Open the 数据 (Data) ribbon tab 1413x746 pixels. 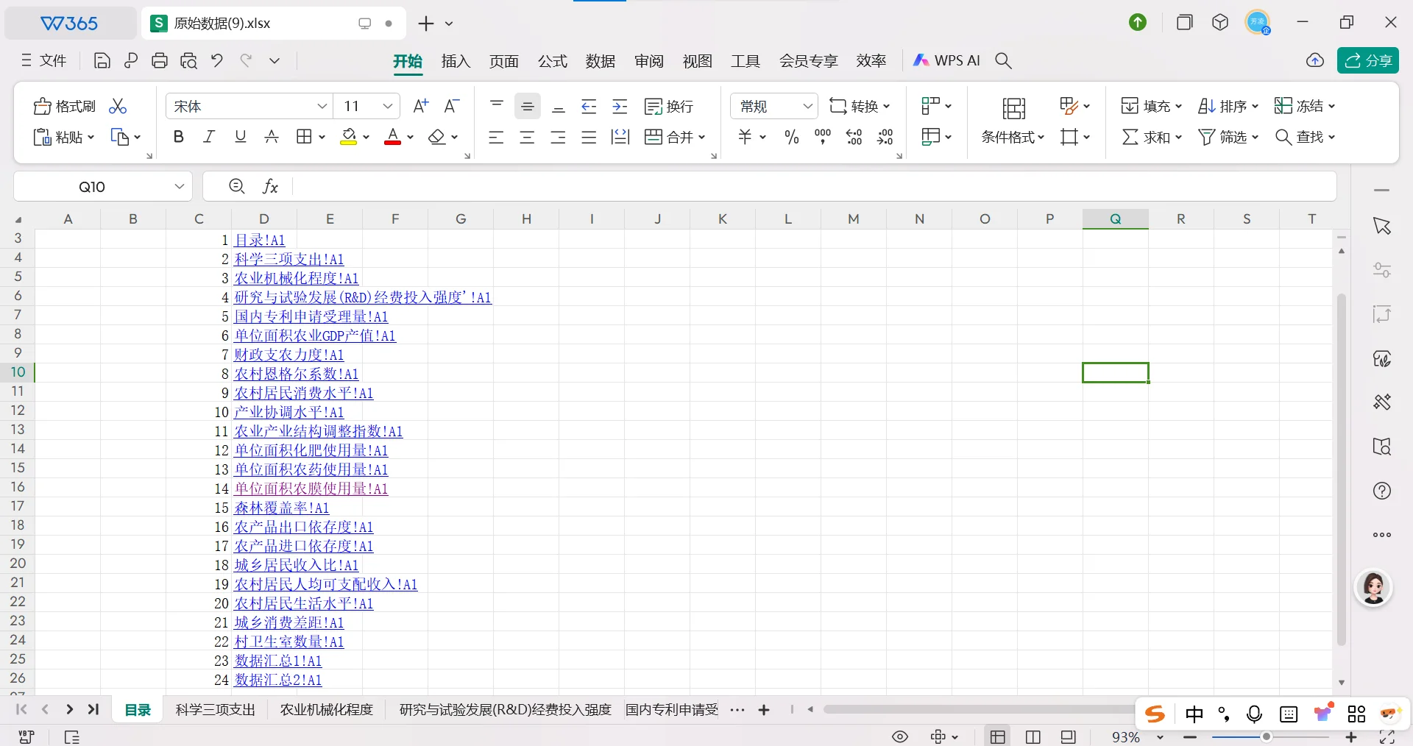(601, 61)
